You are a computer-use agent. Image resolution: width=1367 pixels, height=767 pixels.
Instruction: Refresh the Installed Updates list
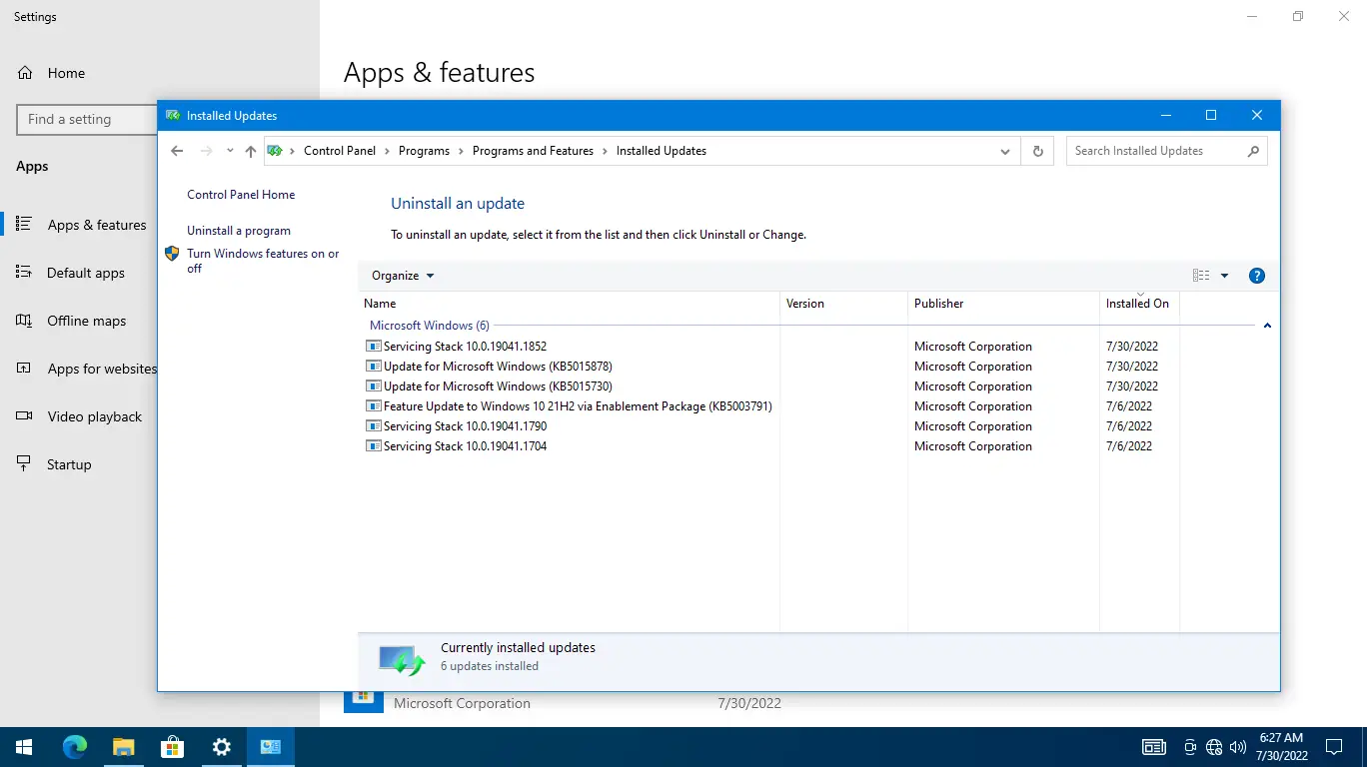[1037, 151]
